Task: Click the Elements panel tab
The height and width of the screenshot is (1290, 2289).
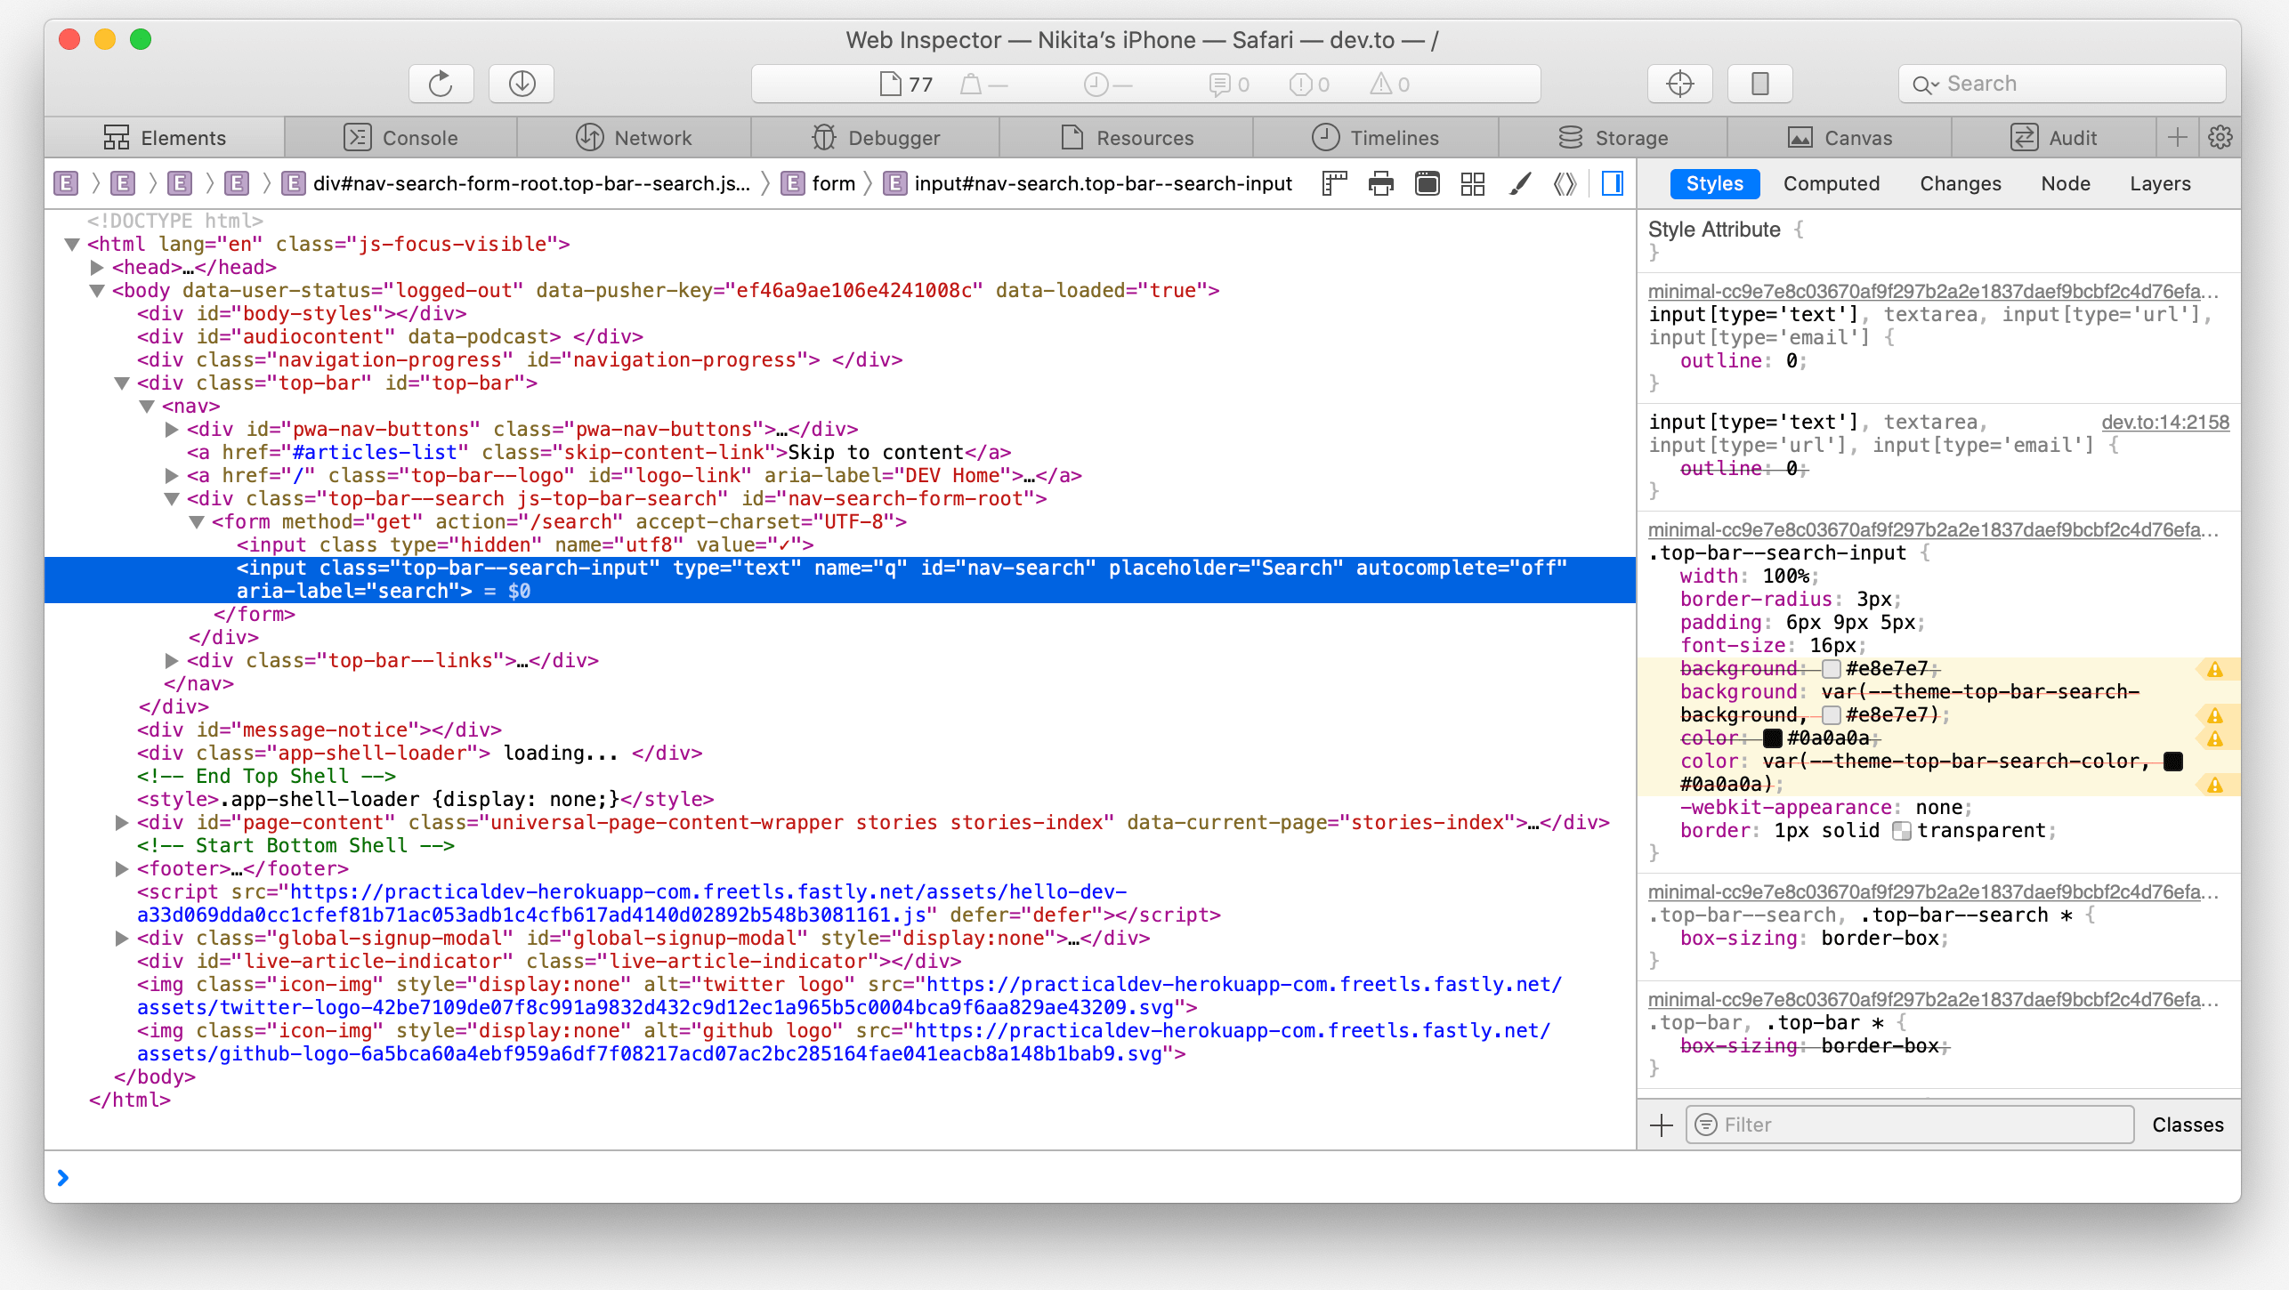Action: pyautogui.click(x=164, y=138)
